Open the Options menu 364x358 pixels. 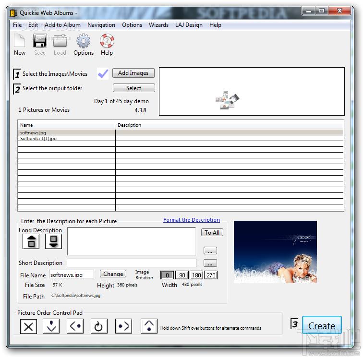(132, 25)
